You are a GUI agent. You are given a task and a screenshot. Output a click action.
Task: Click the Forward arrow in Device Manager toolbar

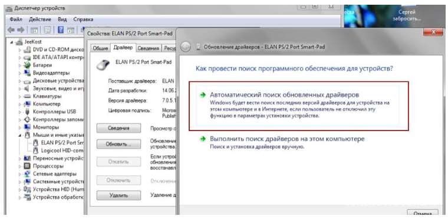click(x=21, y=30)
